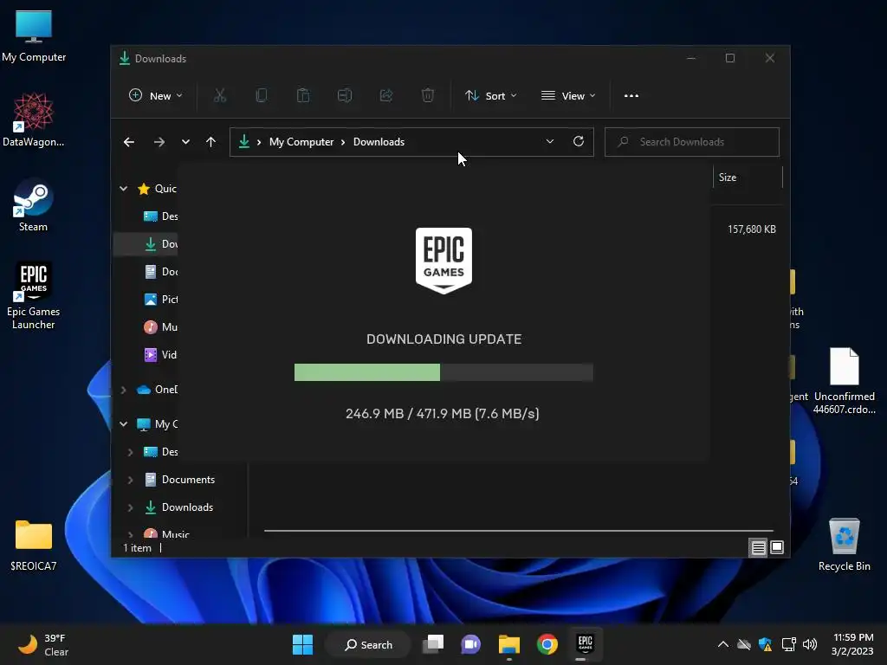Click the horizontal scrollbar in file list
The image size is (887, 665).
[518, 531]
